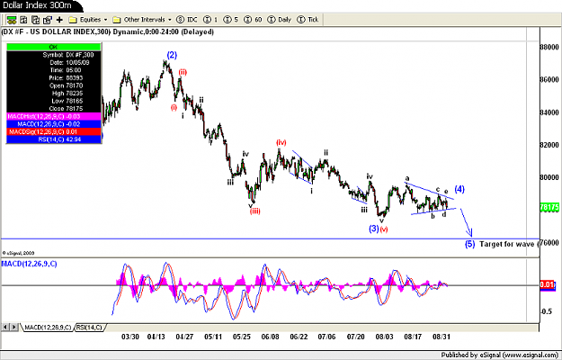
Task: Click the second toolbar window-layout icon
Action: [23, 20]
